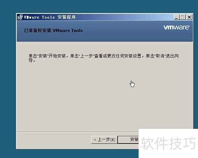
Task: Open the installer icon system menu
Action: pyautogui.click(x=20, y=17)
